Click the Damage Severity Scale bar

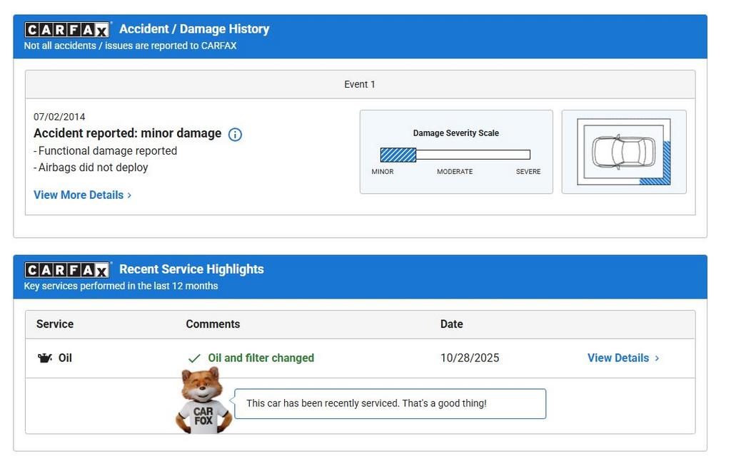pyautogui.click(x=455, y=155)
